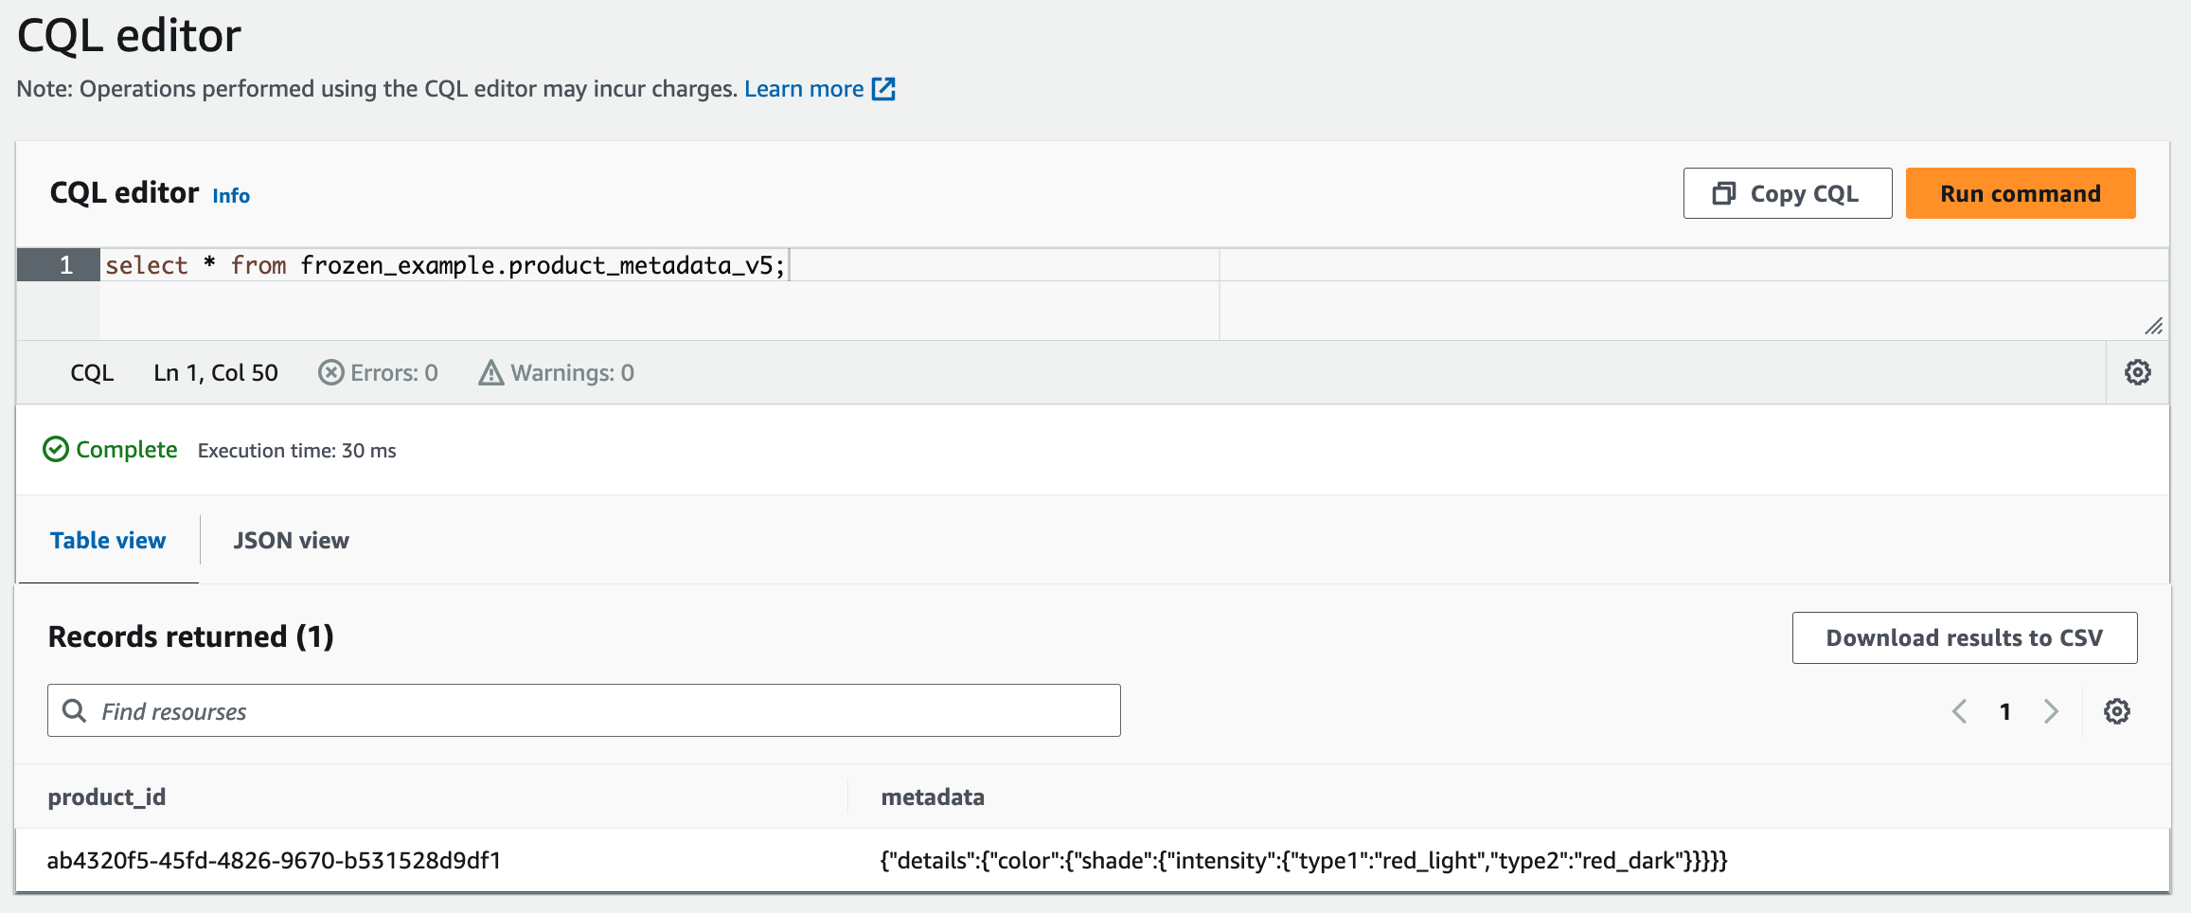Open results table preferences gear icon

pyautogui.click(x=2116, y=711)
